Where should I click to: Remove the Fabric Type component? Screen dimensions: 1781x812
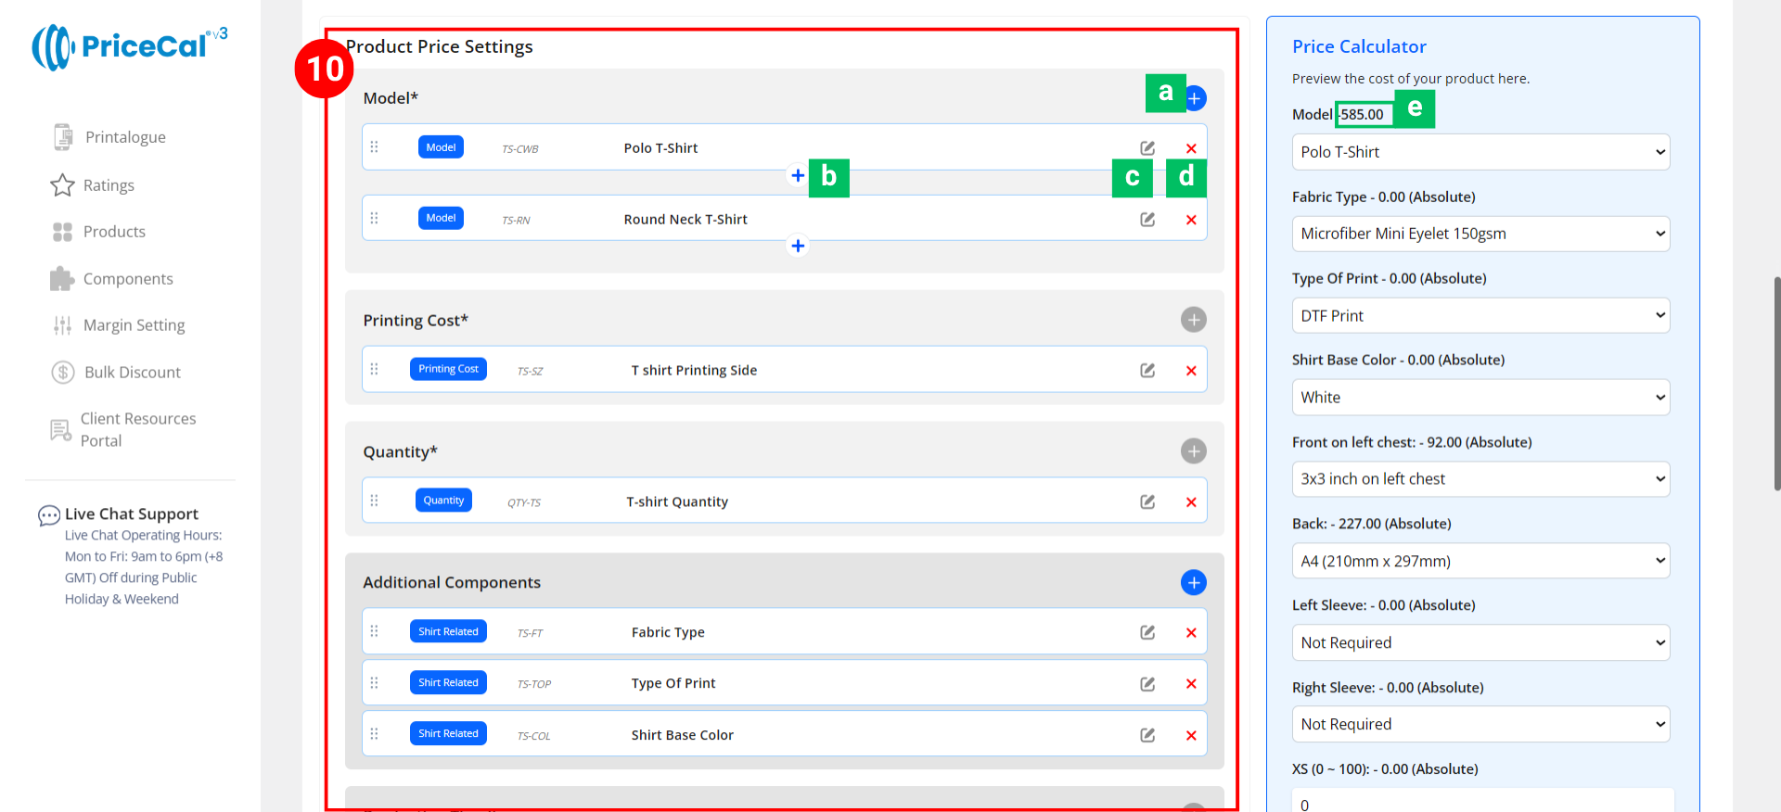1191,633
